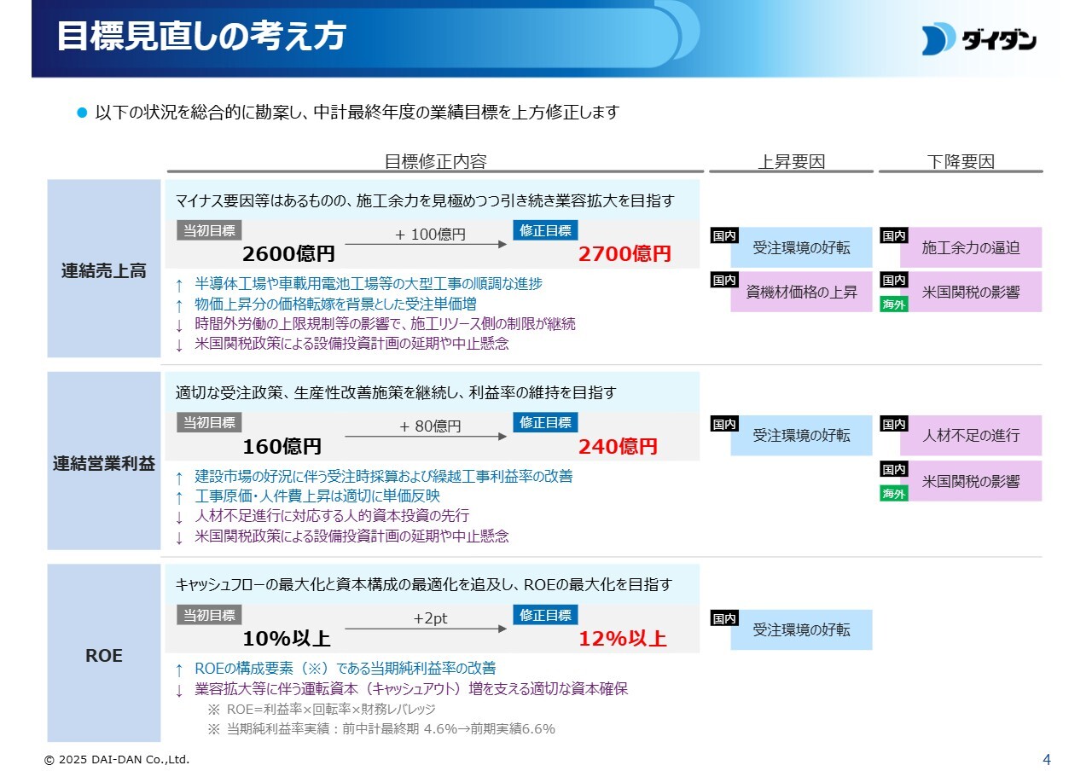Select the 連結営業利益 row label
The height and width of the screenshot is (771, 1092).
tap(104, 461)
